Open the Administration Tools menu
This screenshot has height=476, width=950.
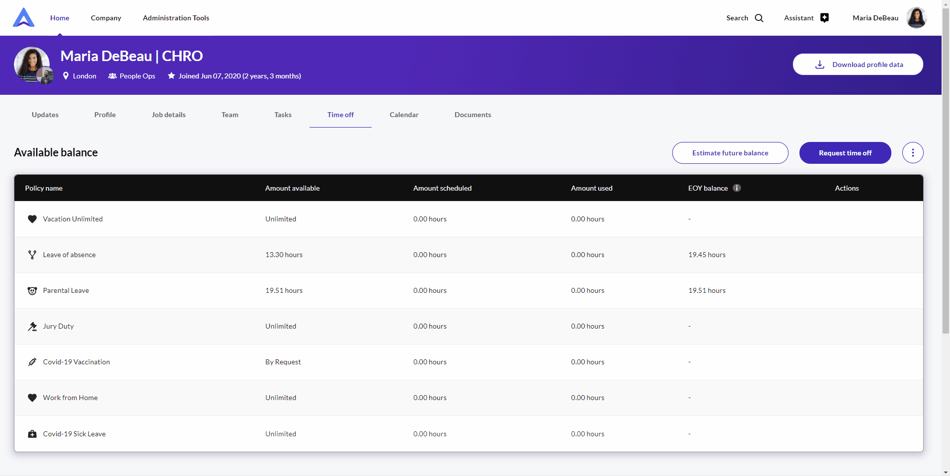[176, 18]
